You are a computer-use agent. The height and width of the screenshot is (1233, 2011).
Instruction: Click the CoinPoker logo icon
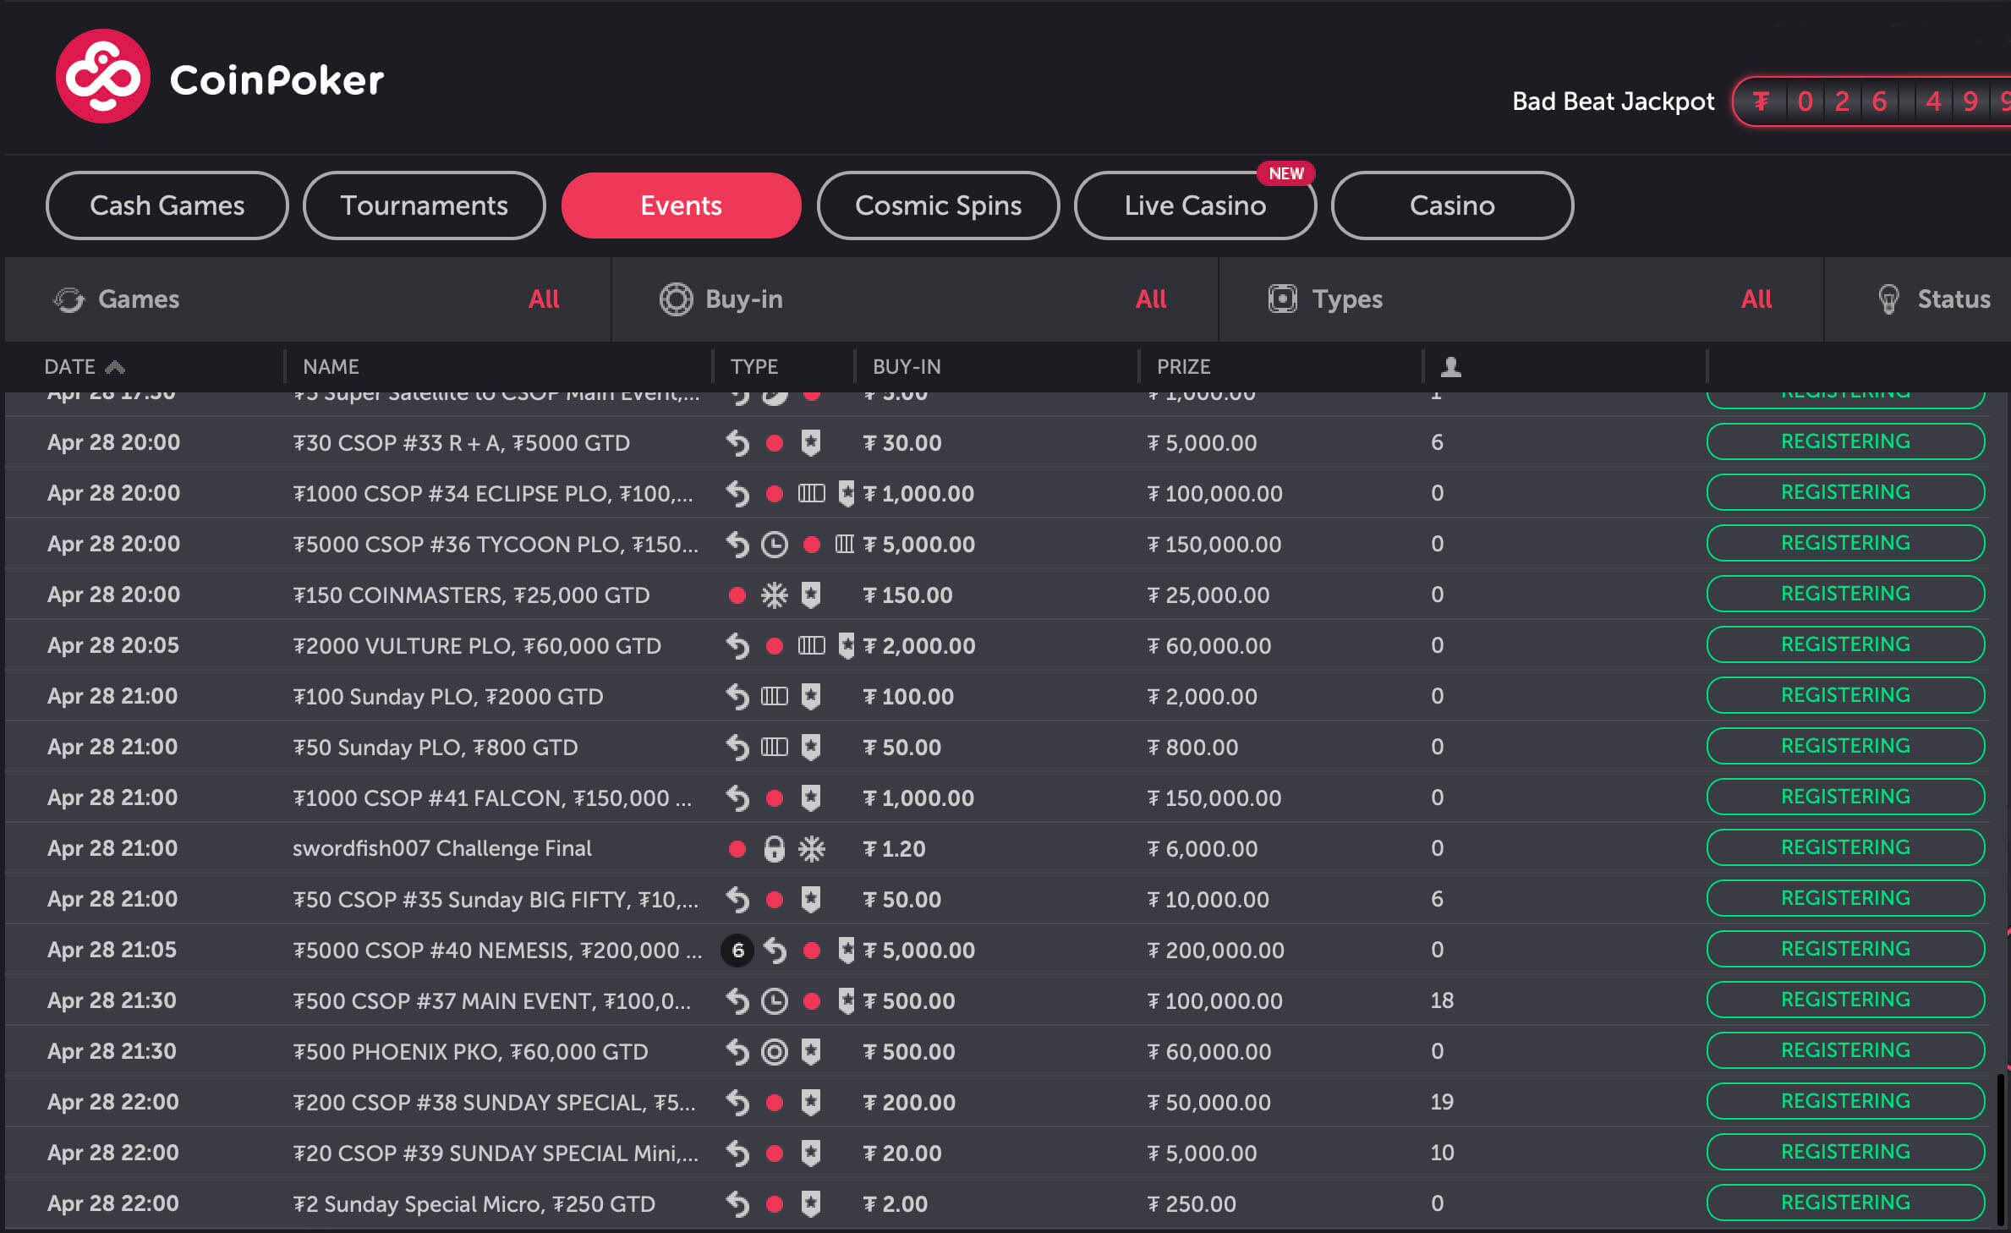102,77
